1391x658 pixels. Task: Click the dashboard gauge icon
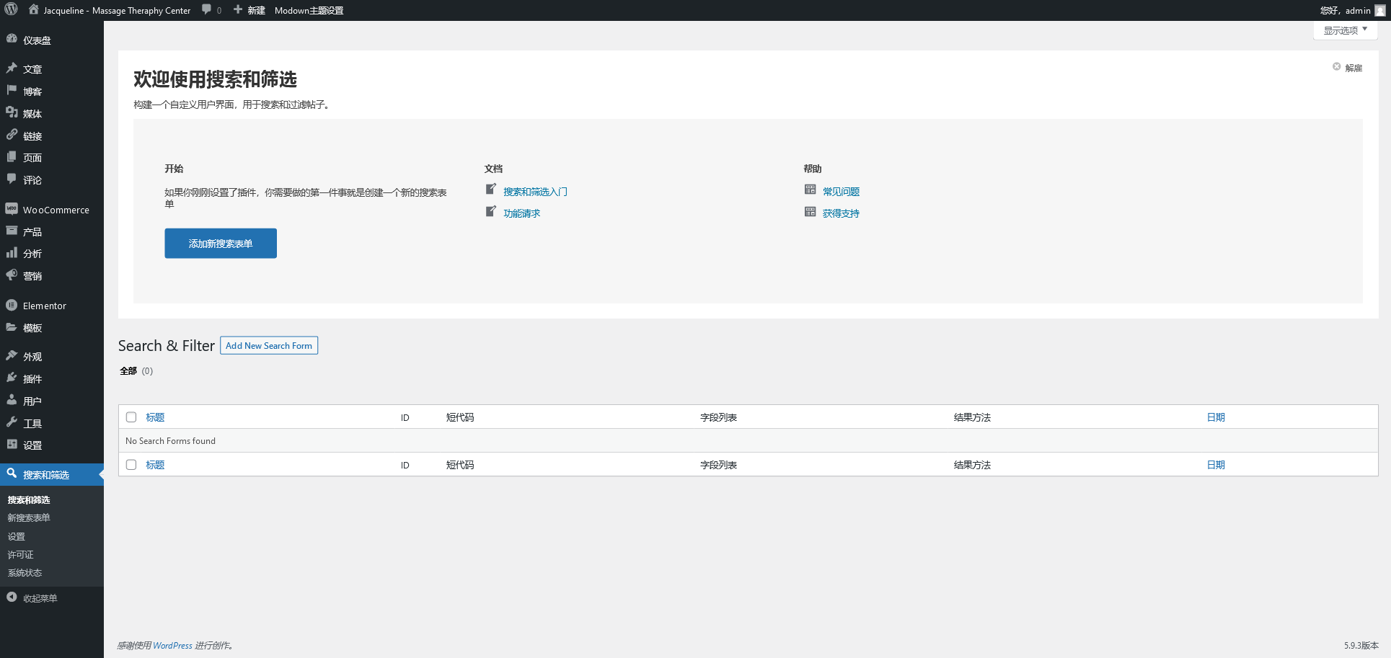click(x=12, y=40)
